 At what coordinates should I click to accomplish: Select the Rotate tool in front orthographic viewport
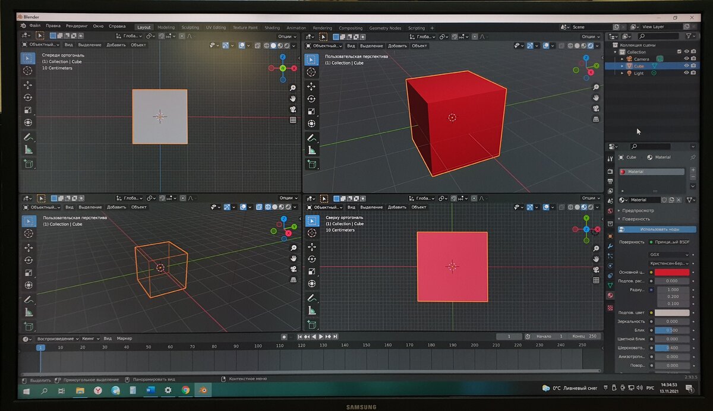[28, 97]
